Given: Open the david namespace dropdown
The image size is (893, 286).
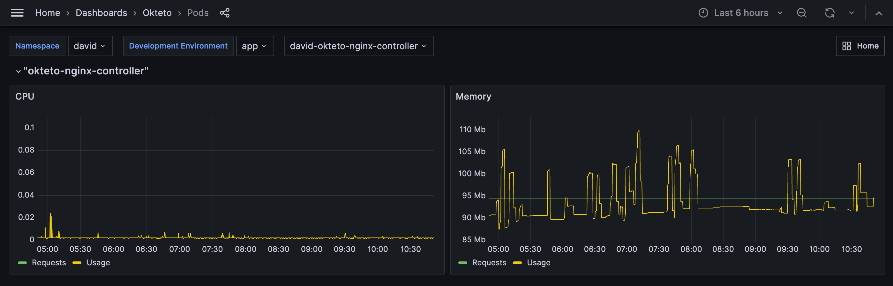Looking at the screenshot, I should [x=90, y=46].
